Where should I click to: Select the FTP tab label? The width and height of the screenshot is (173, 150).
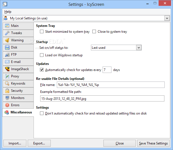coord(14,55)
